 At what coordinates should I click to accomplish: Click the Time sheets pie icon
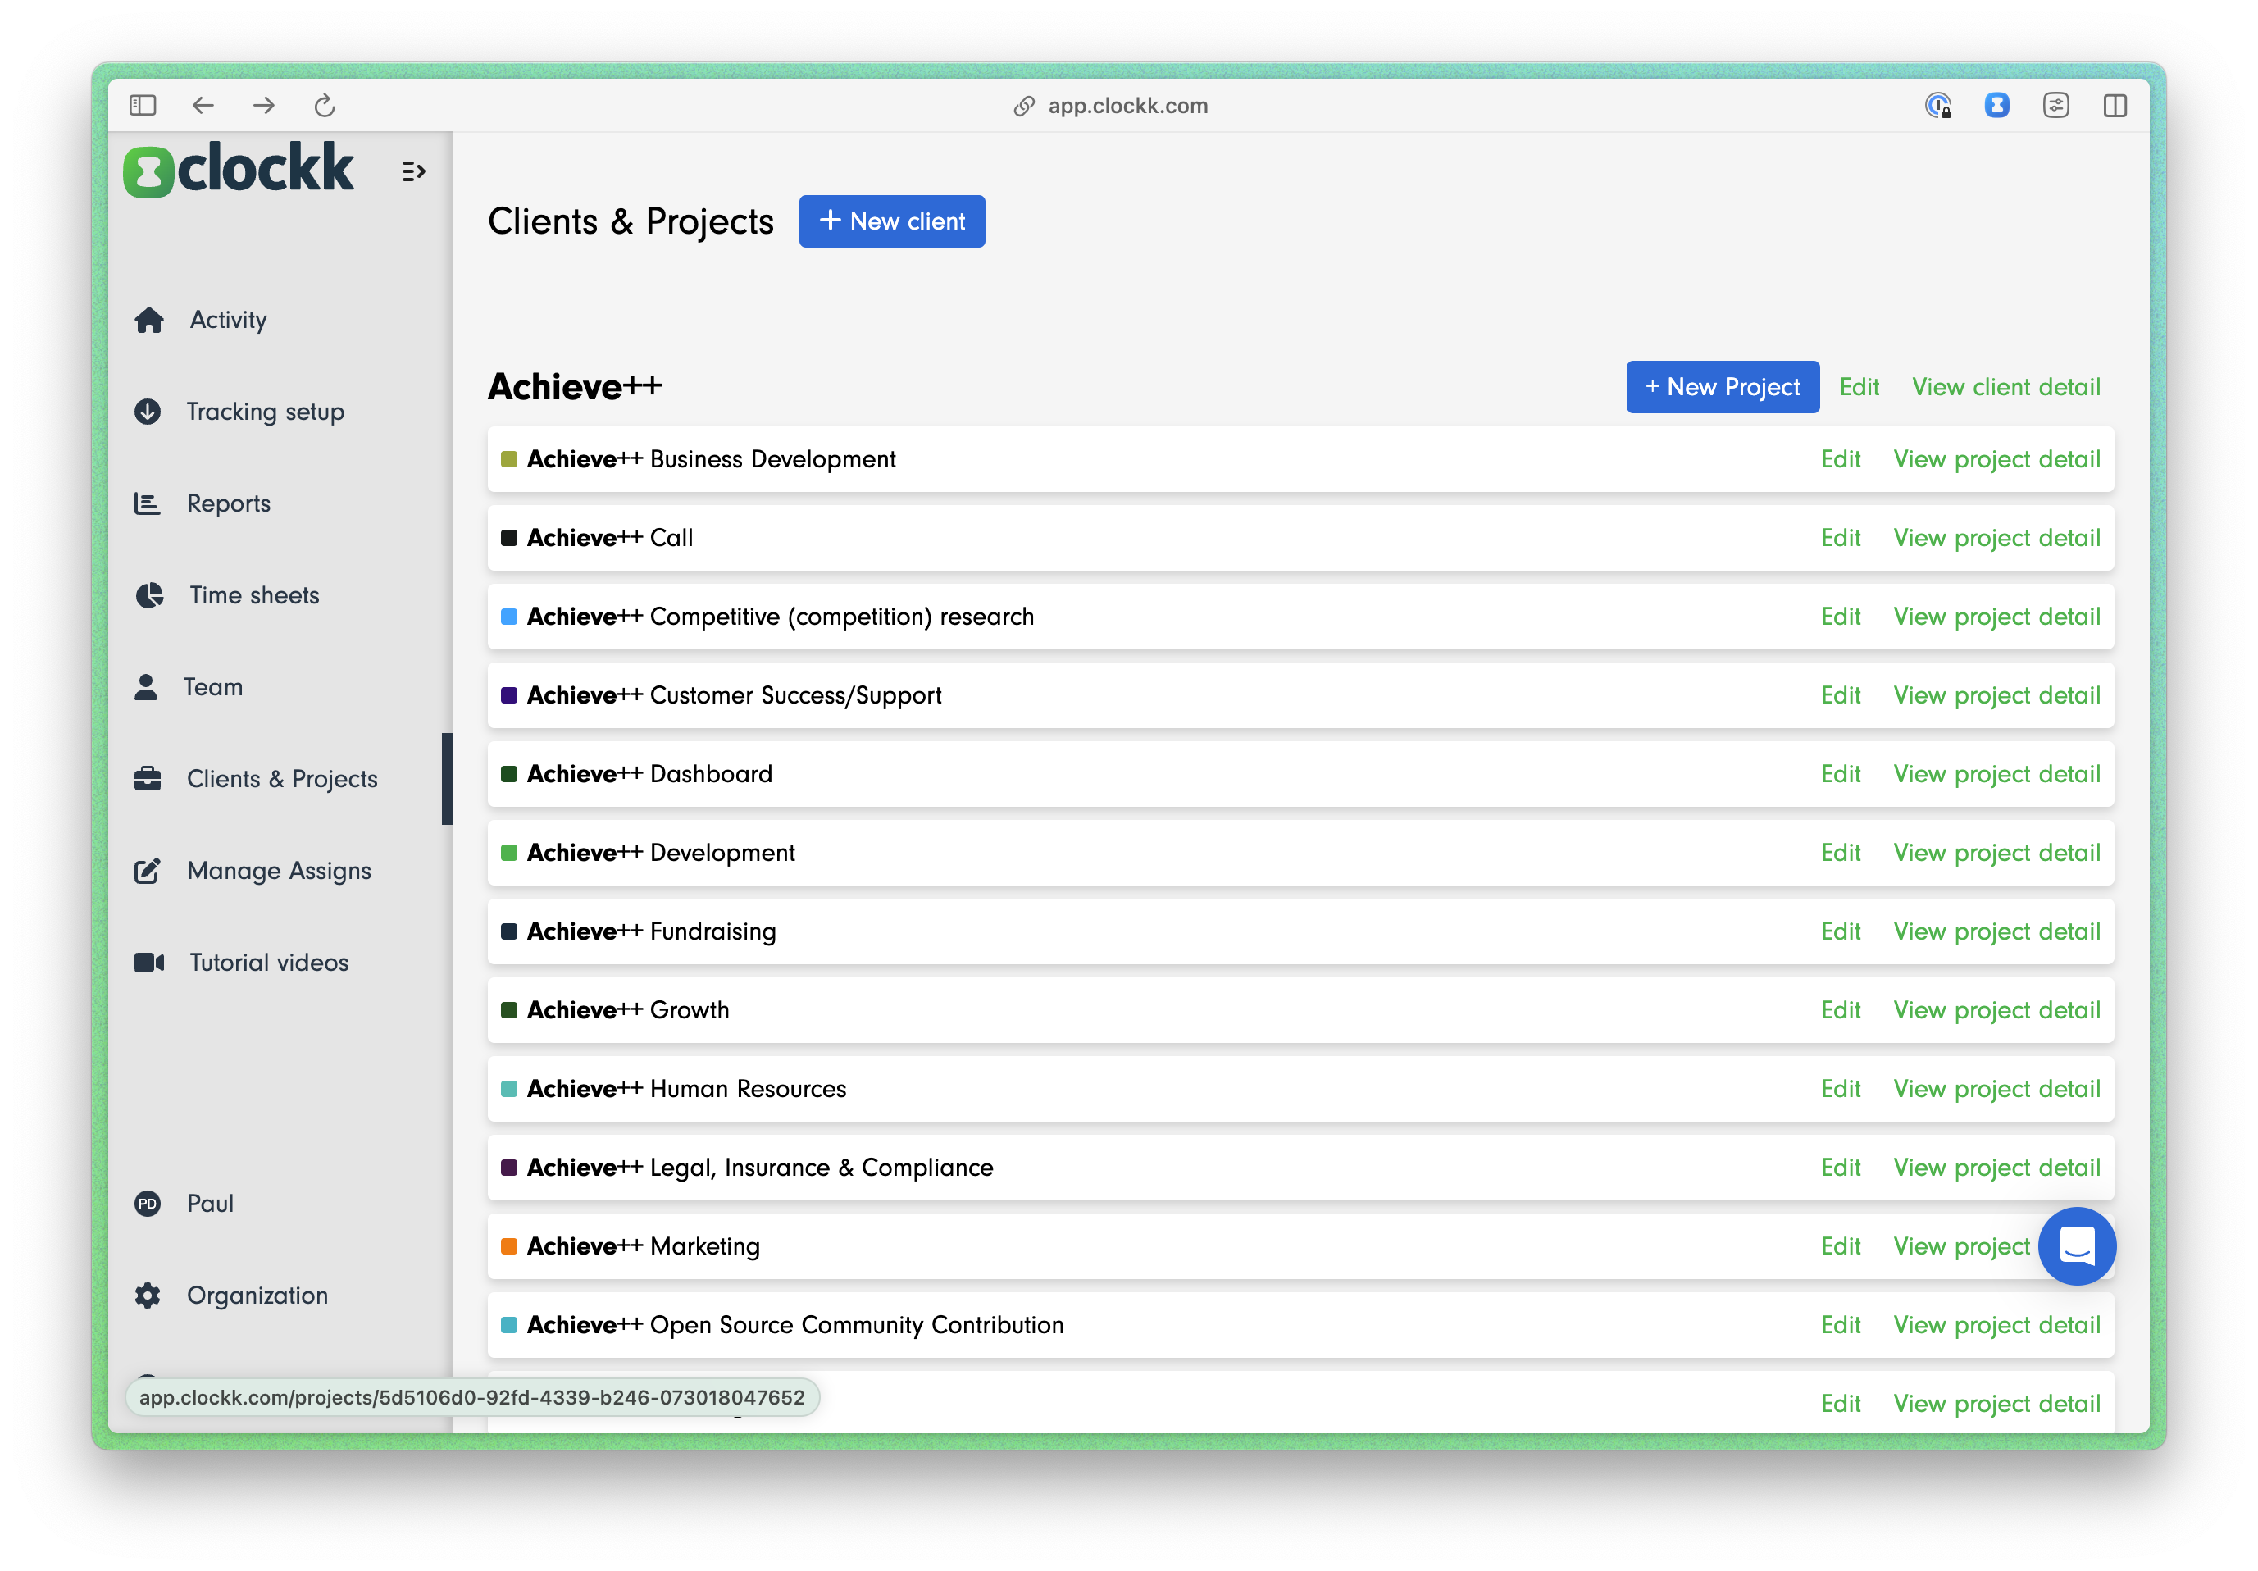(x=149, y=595)
